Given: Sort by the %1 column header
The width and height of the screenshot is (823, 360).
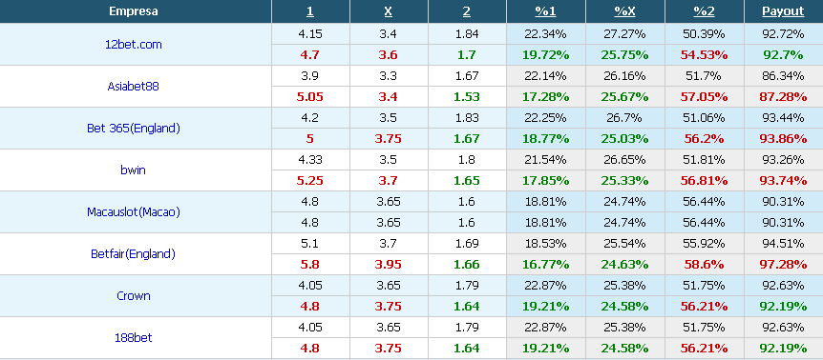Looking at the screenshot, I should pyautogui.click(x=545, y=11).
